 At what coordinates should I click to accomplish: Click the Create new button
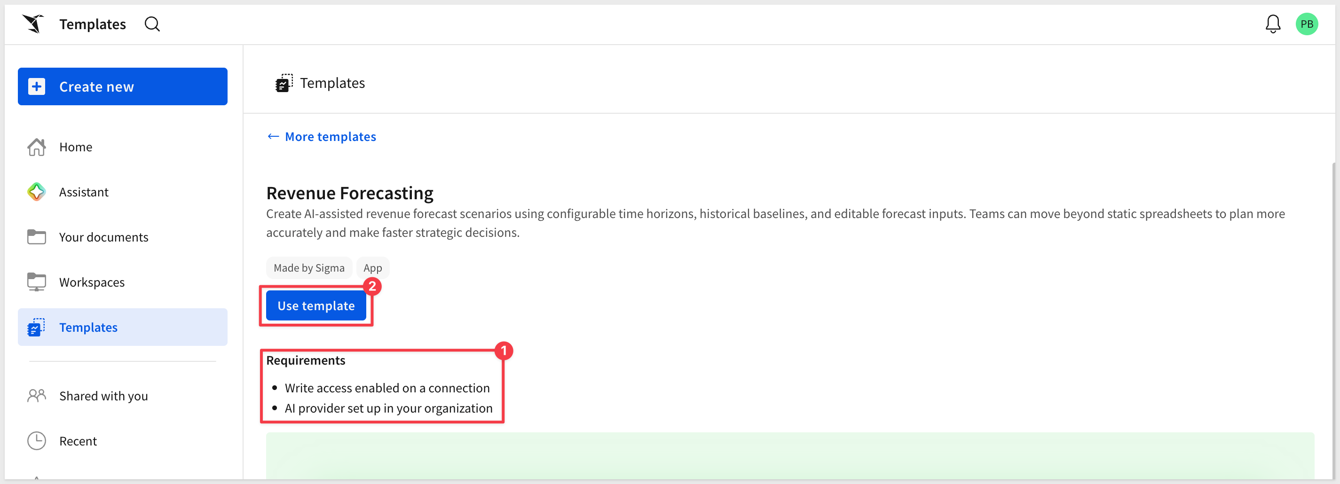122,86
